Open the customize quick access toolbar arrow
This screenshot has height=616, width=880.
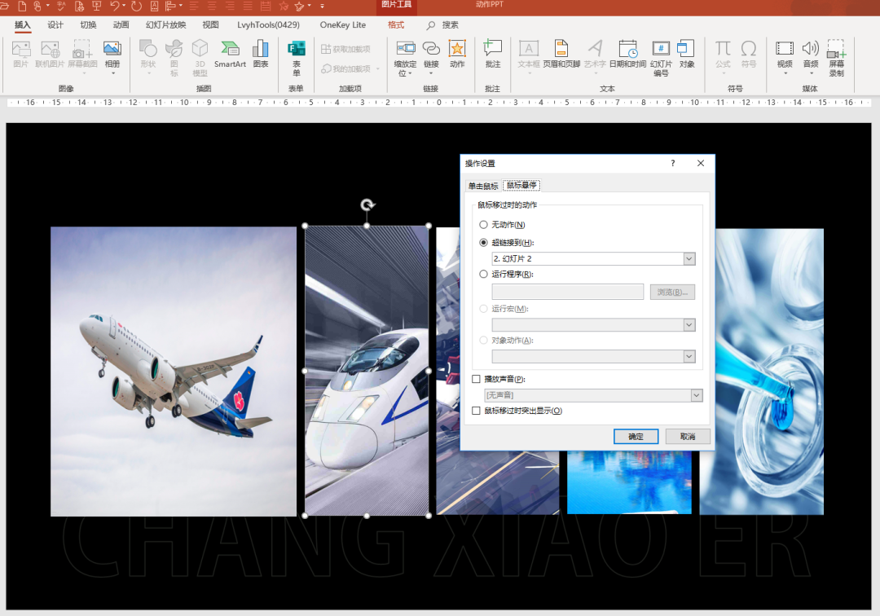[322, 7]
